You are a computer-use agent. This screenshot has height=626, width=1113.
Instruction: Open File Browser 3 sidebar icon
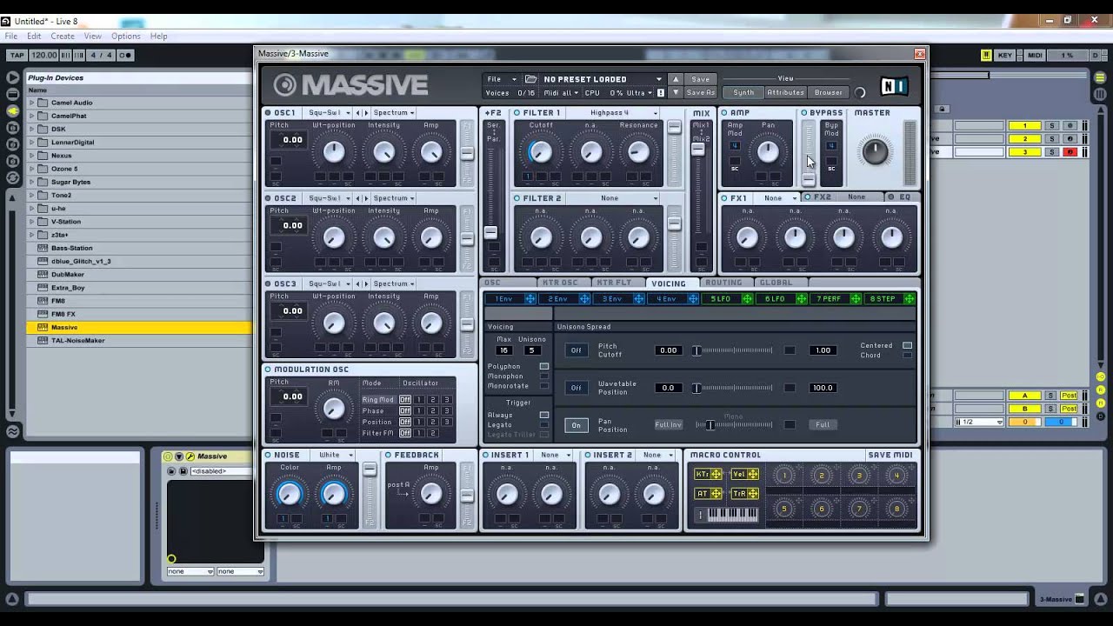pyautogui.click(x=12, y=160)
